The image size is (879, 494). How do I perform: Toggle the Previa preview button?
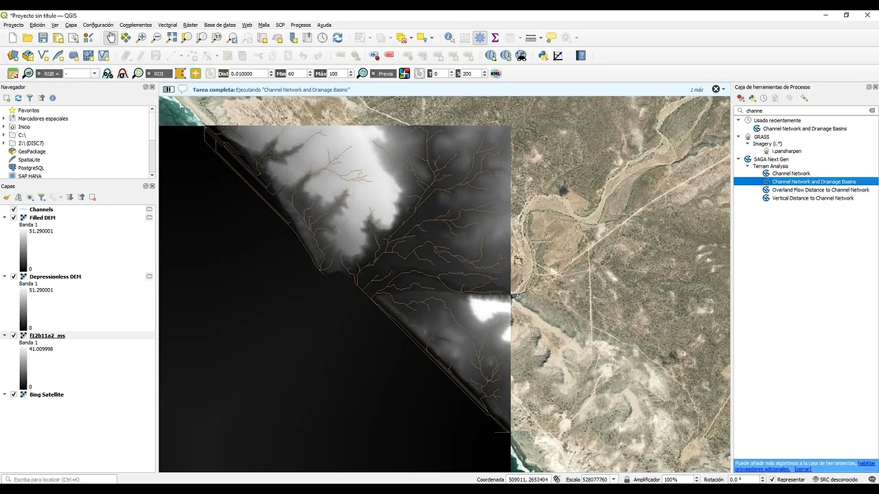[383, 73]
